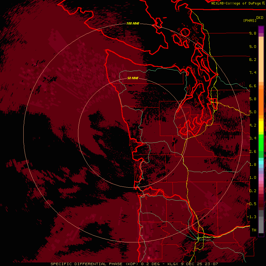Click the SPECIFIC DIFFERENTIAL PHASE (KDP) caption

[x=94, y=264]
